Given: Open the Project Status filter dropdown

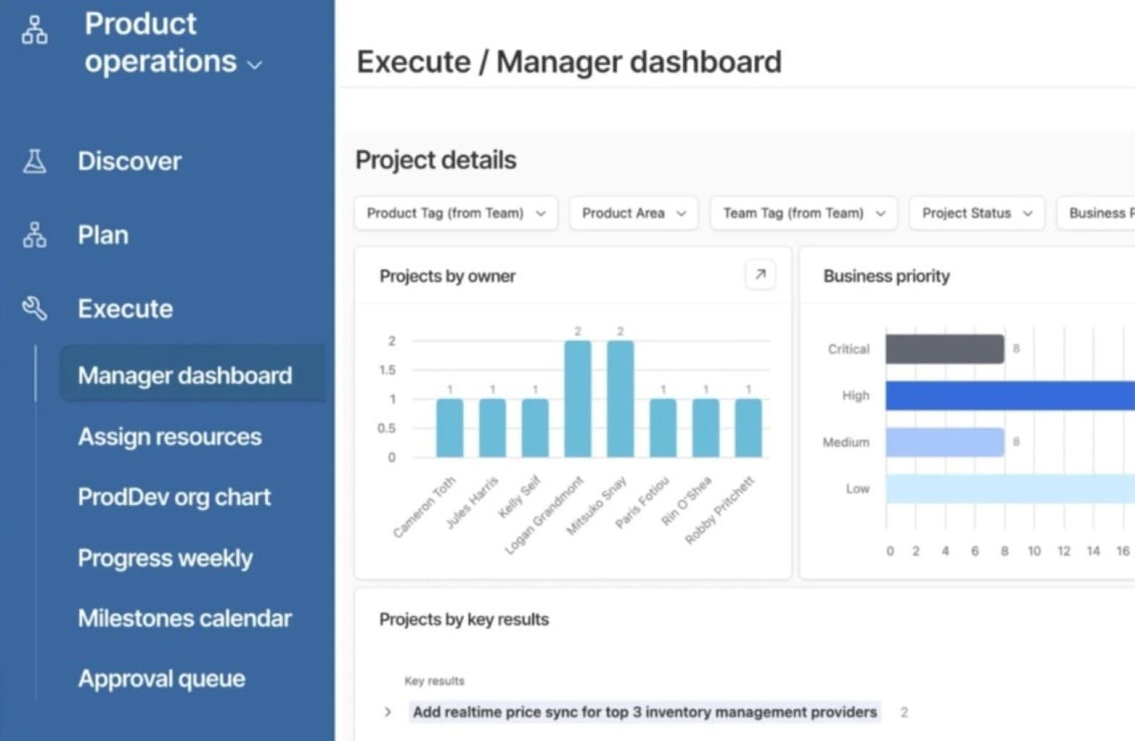Looking at the screenshot, I should coord(976,214).
